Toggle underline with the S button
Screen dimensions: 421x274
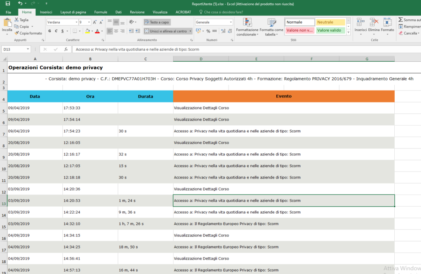click(62, 31)
